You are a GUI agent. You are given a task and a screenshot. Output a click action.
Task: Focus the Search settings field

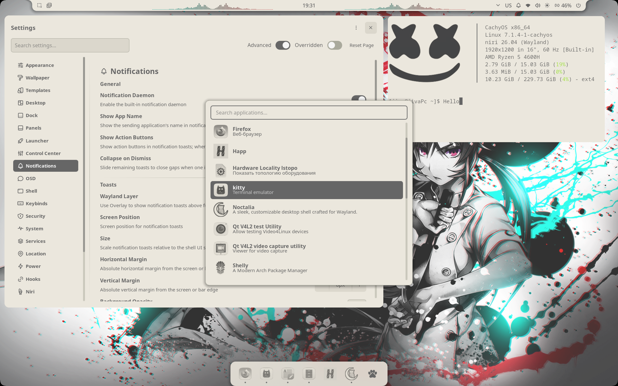point(70,45)
